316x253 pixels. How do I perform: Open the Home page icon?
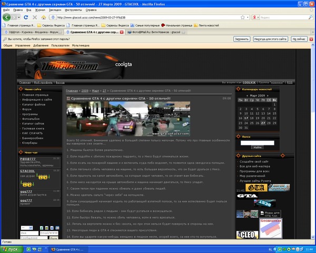click(44, 17)
